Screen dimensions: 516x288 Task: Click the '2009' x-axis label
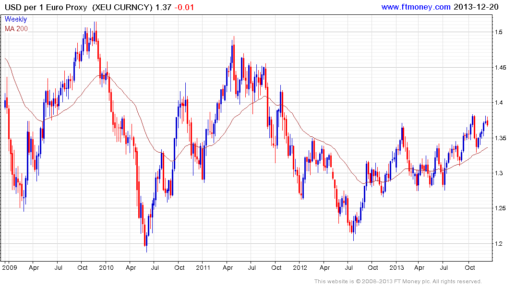9,267
